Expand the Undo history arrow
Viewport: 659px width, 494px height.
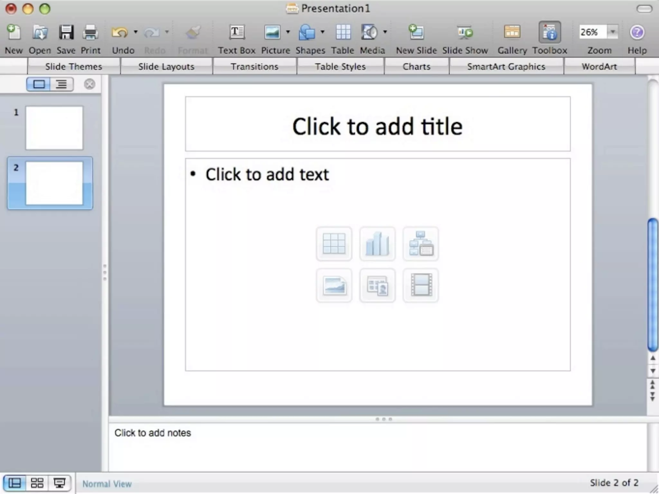135,32
